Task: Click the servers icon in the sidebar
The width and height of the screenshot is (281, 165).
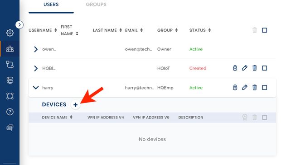Action: pyautogui.click(x=10, y=80)
